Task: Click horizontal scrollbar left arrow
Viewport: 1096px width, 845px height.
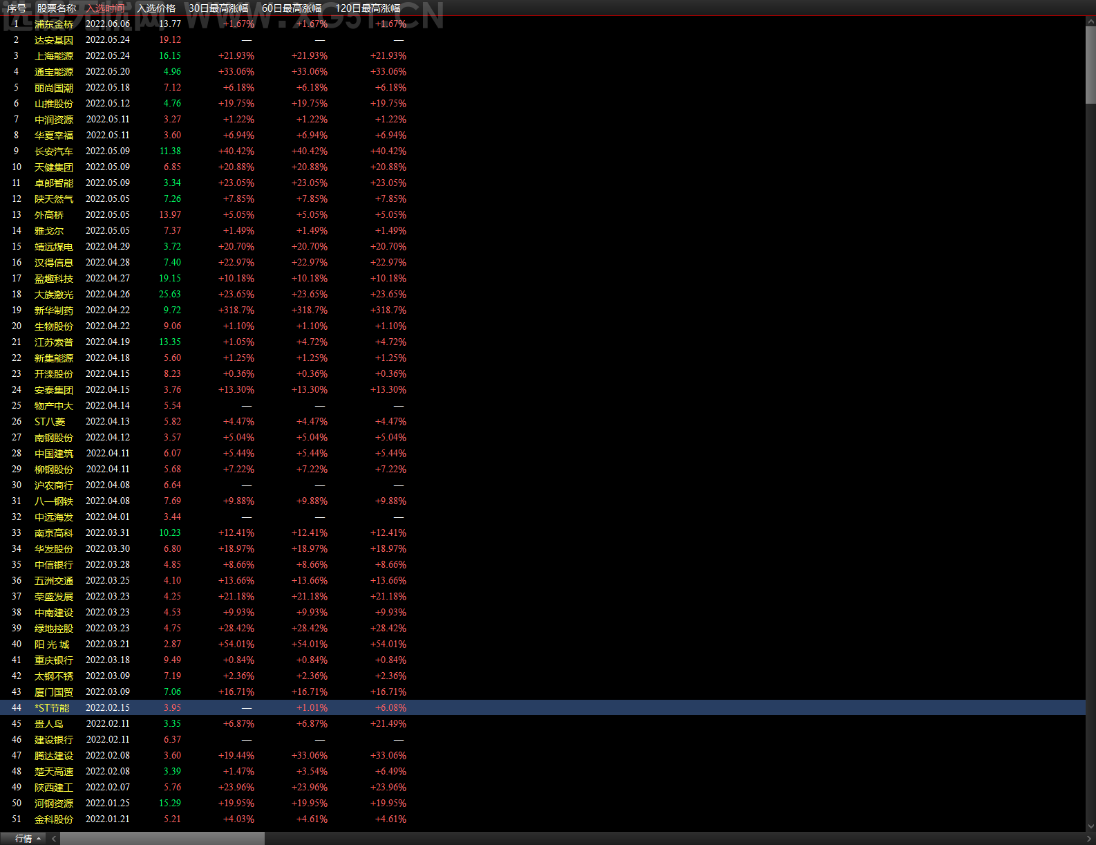Action: coord(54,839)
